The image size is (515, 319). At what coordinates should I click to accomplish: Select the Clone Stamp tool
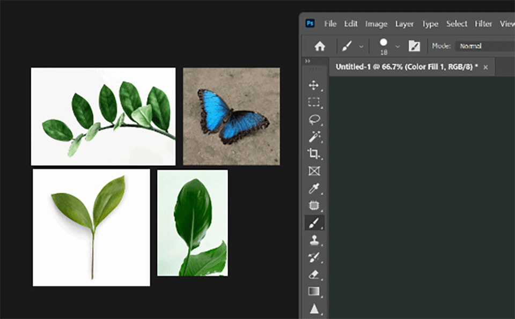pyautogui.click(x=314, y=240)
